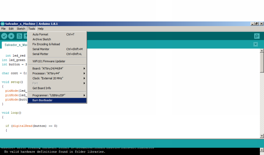
Task: Close the Arduino window
Action: click(x=261, y=24)
